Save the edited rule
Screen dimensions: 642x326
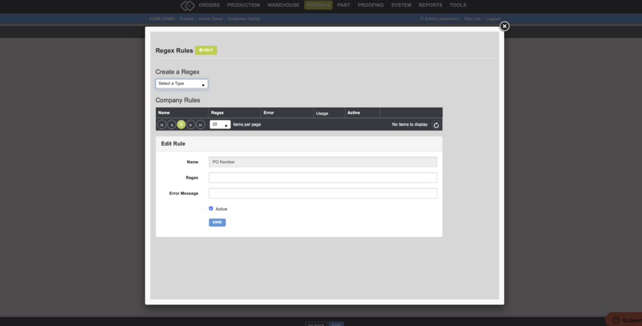(x=217, y=223)
